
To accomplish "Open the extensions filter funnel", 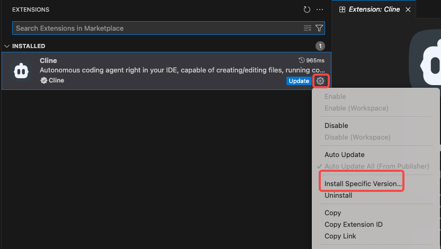I will coord(319,28).
